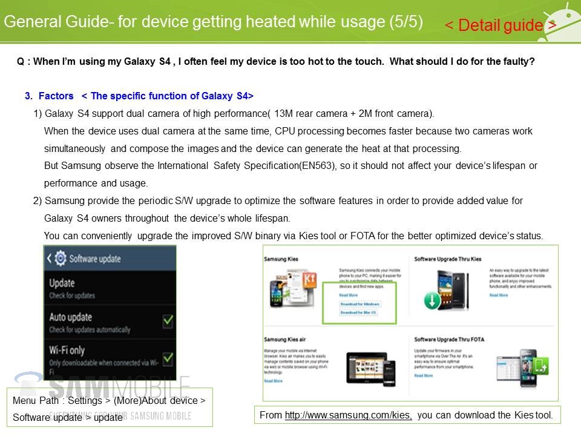
Task: Tap the settings gear icon in header
Action: (61, 259)
